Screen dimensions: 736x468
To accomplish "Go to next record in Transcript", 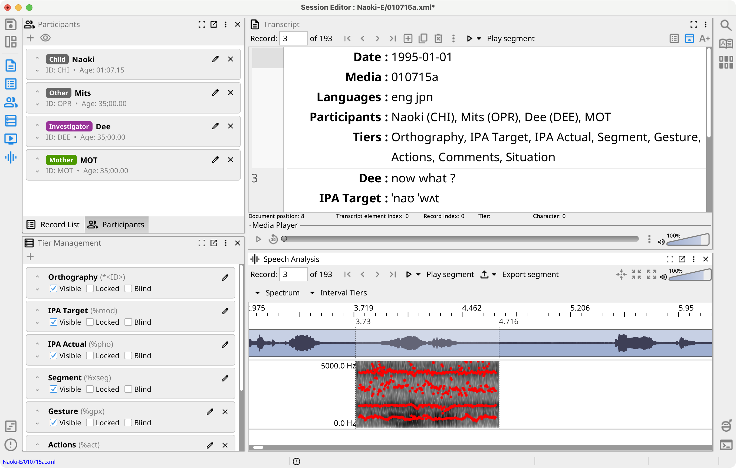I will click(377, 38).
